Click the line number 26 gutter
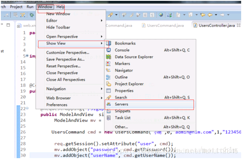The width and height of the screenshot is (242, 159). [x=23, y=132]
